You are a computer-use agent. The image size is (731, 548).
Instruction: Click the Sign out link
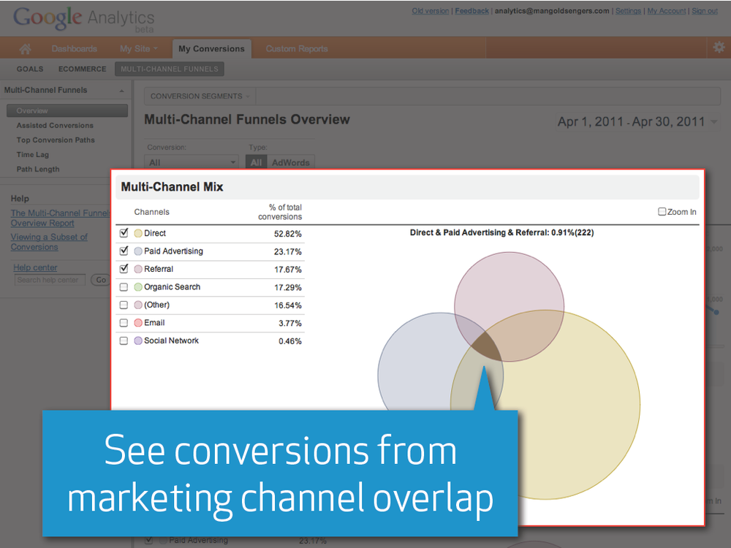point(704,11)
